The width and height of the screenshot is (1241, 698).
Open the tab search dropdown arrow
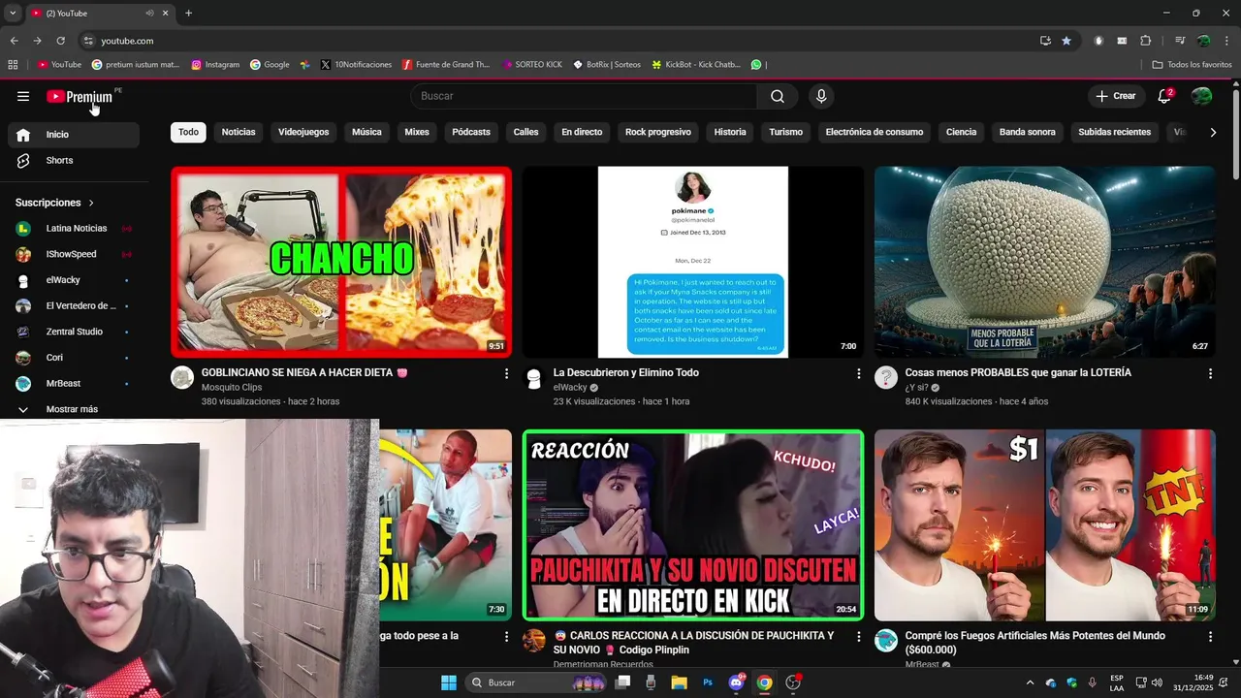click(x=12, y=14)
